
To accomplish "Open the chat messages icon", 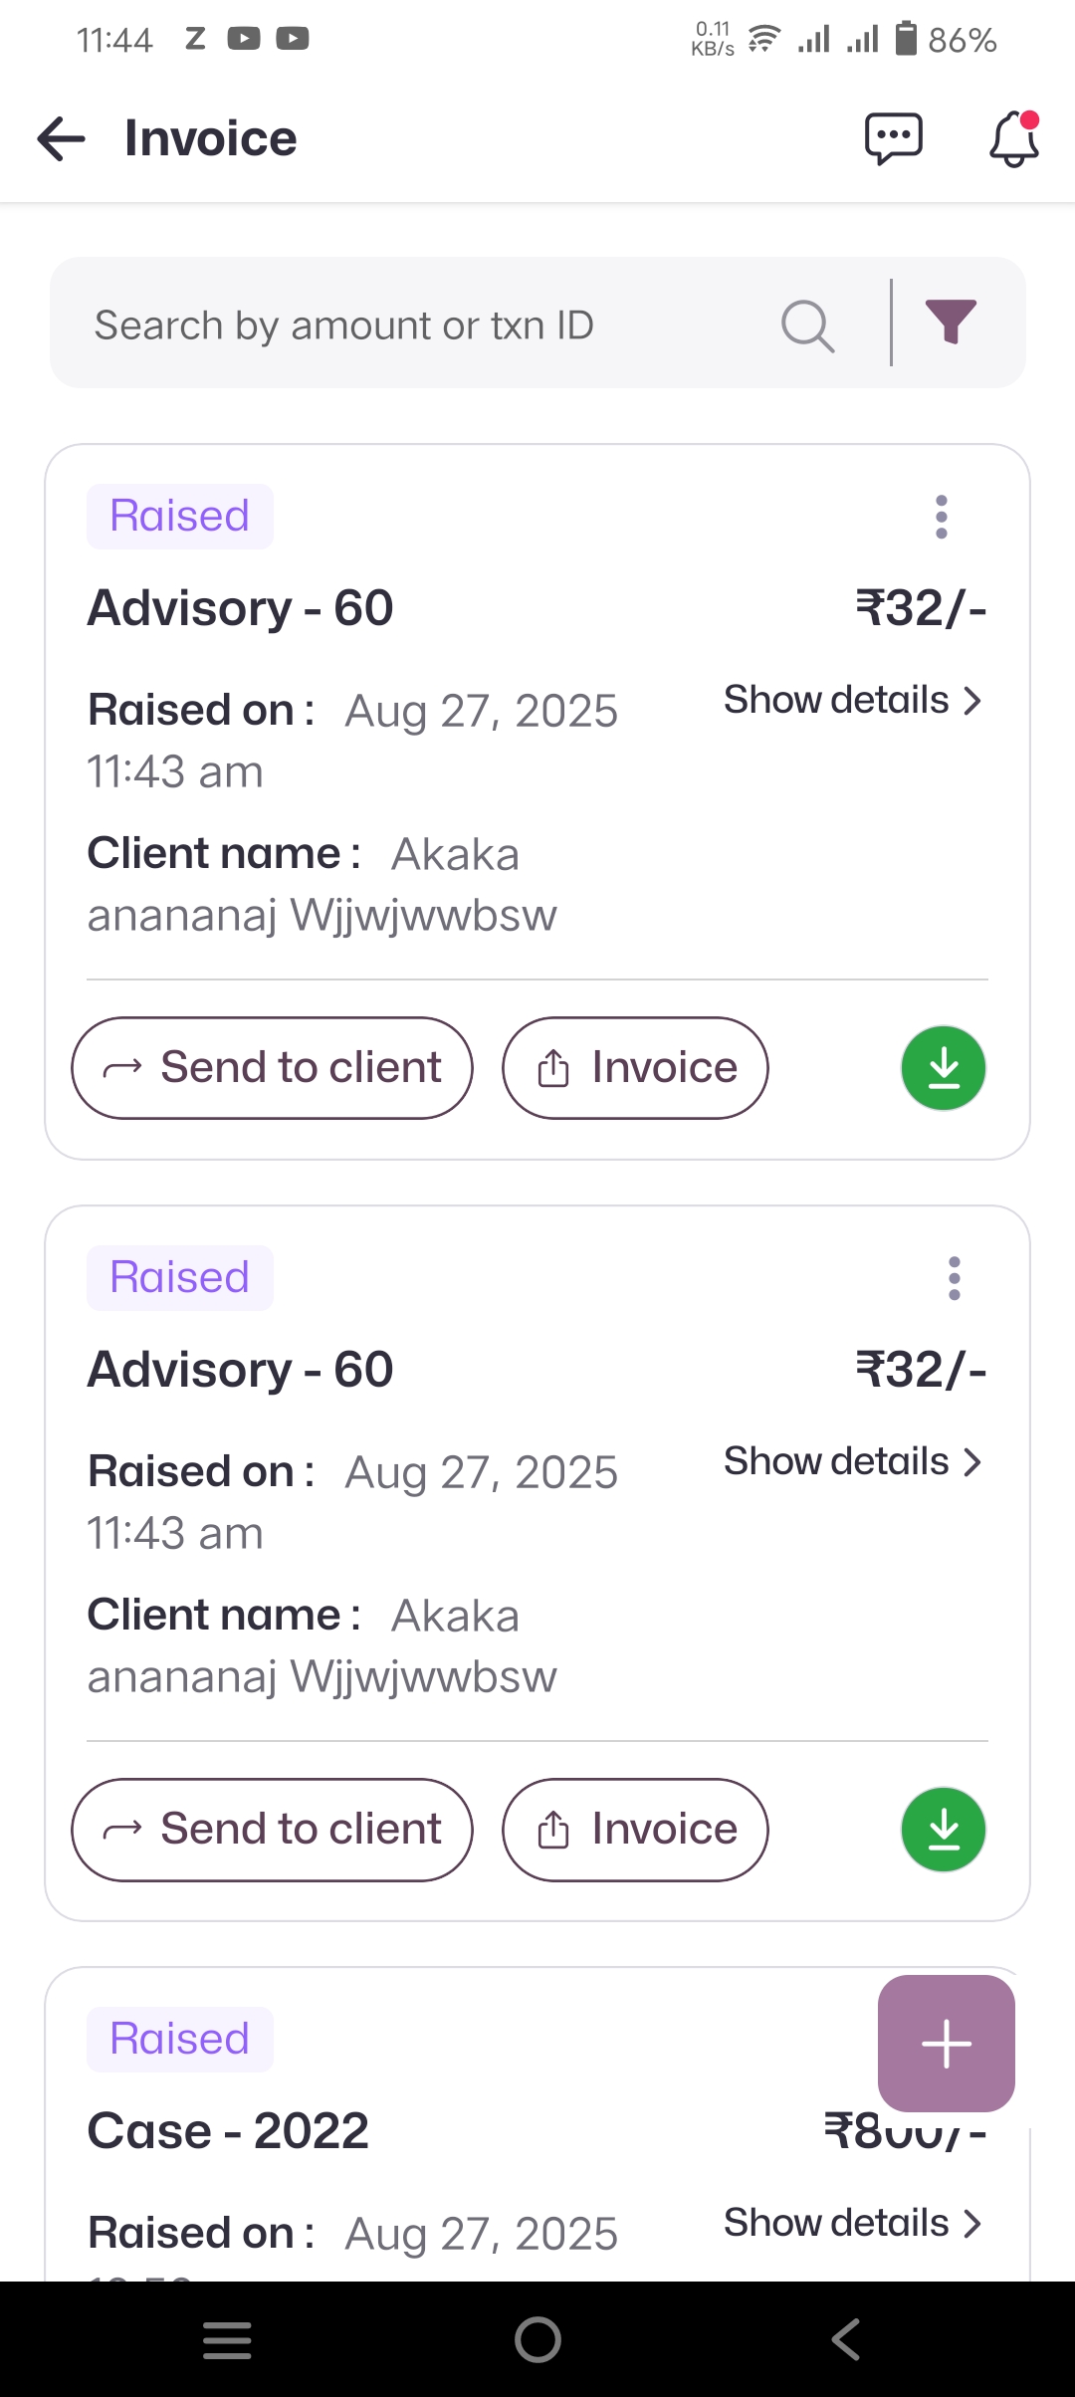I will point(893,138).
